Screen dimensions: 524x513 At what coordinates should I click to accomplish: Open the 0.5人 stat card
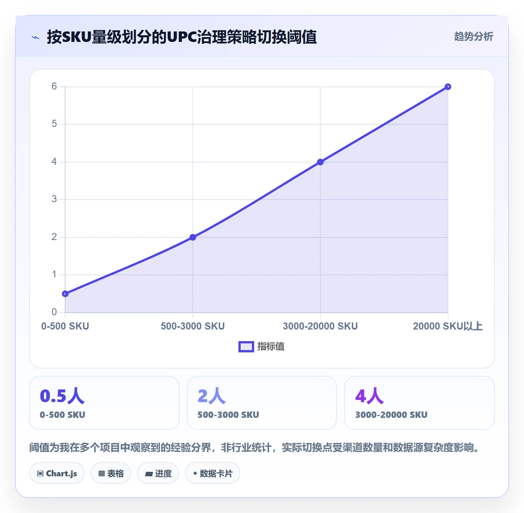tap(104, 403)
